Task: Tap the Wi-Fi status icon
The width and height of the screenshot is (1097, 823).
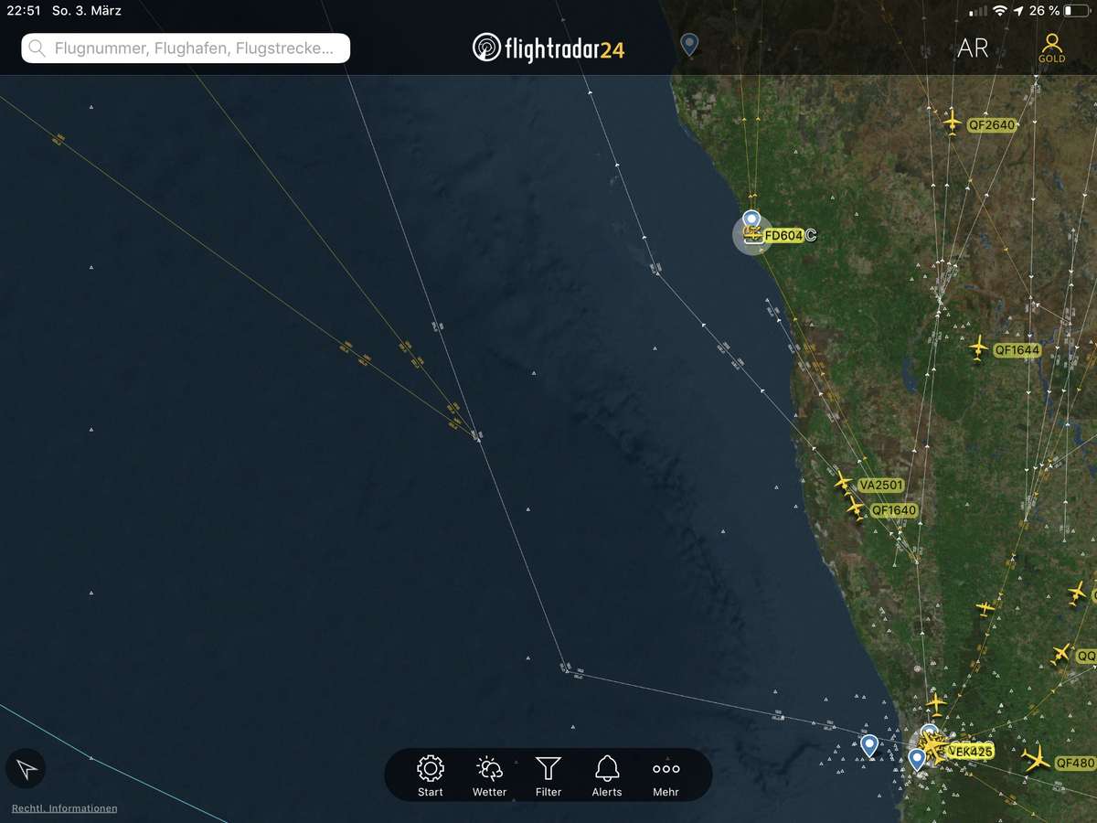Action: pos(999,11)
